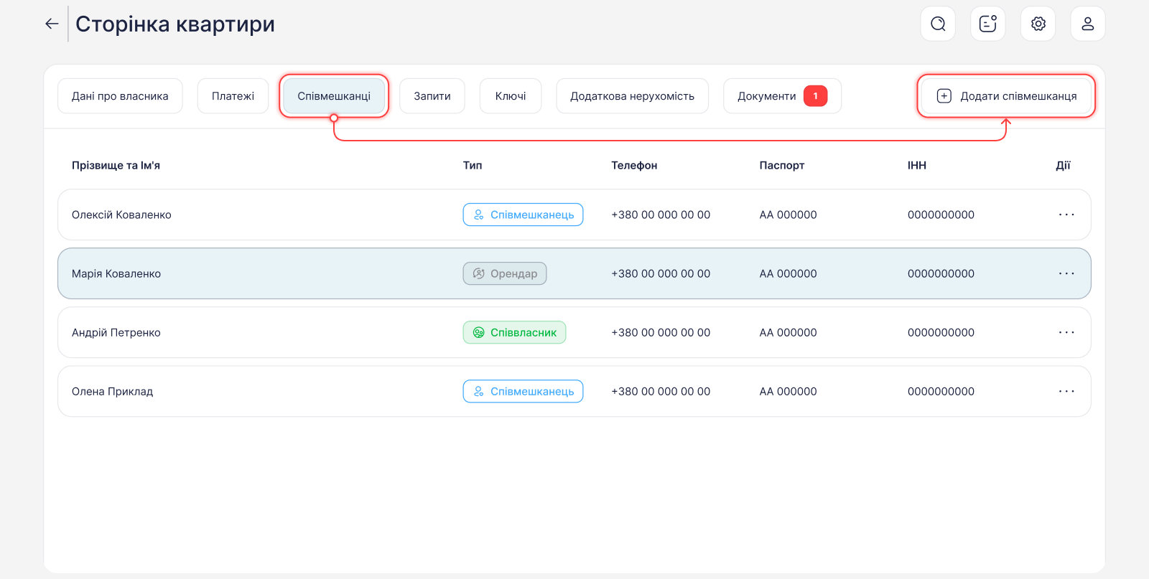1149x579 pixels.
Task: Switch to Дані про власника tab
Action: [x=120, y=96]
